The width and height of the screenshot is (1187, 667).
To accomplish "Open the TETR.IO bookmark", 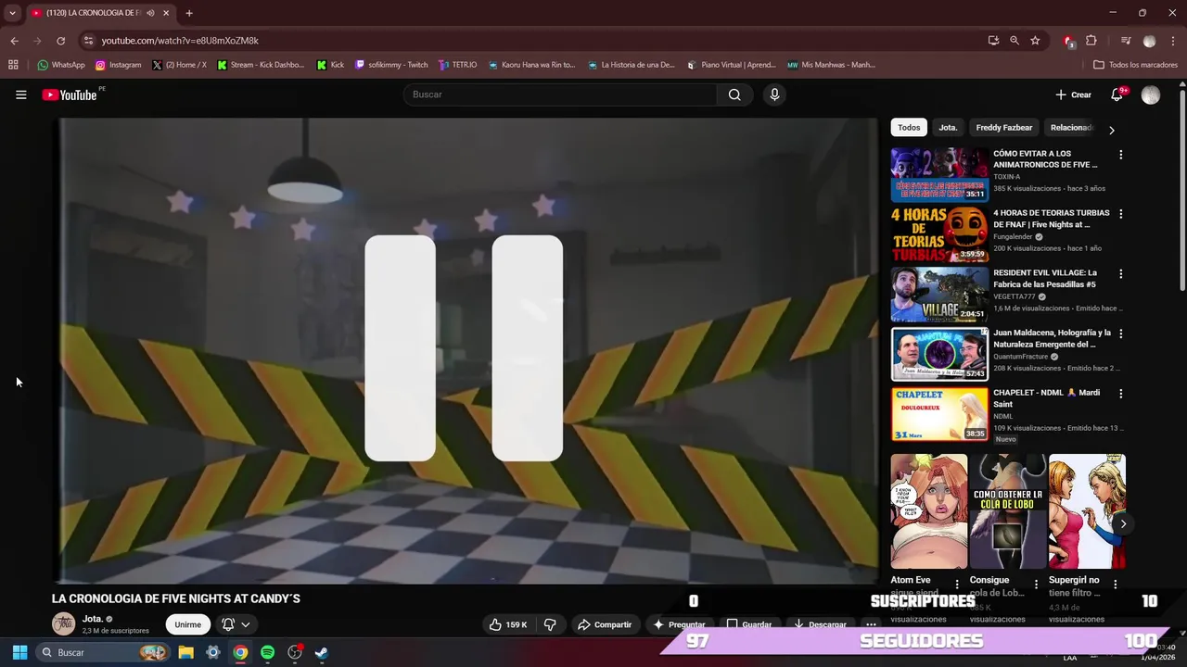I will coord(458,65).
